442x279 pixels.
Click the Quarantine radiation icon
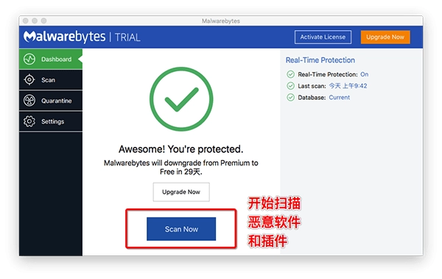coord(29,101)
